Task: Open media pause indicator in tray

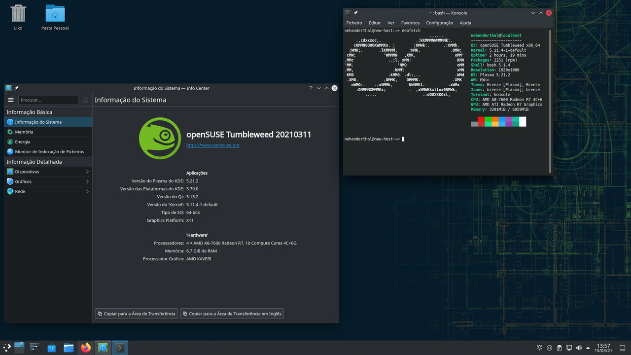Action: 550,348
